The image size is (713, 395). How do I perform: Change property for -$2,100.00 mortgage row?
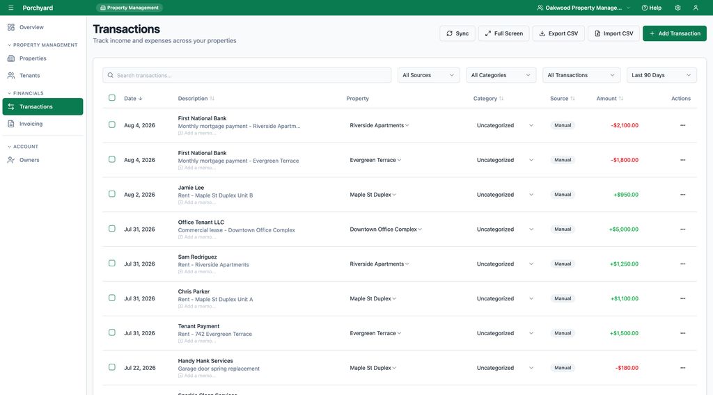[x=379, y=125]
